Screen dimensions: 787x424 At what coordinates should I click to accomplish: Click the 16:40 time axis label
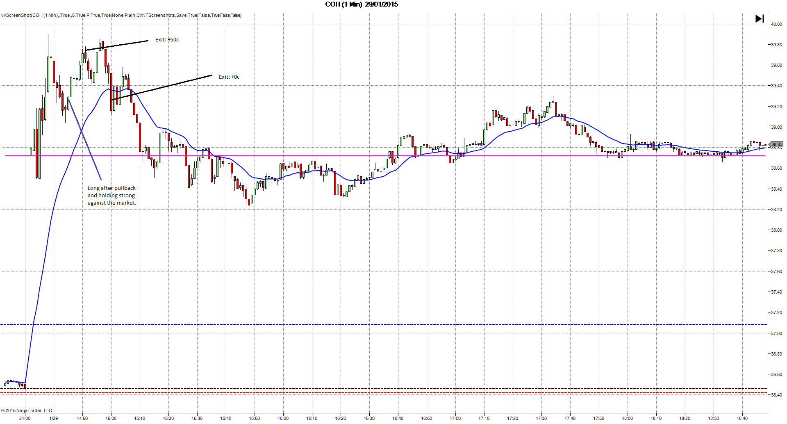point(398,418)
